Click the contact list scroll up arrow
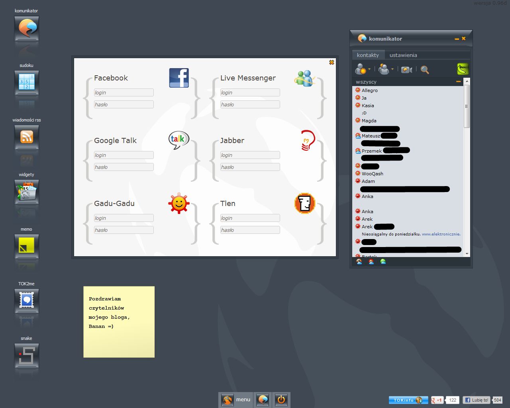This screenshot has height=408, width=510. coord(467,81)
